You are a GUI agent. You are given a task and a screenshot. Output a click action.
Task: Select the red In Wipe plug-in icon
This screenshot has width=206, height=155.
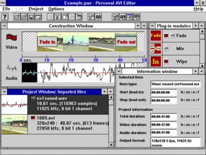click(156, 61)
